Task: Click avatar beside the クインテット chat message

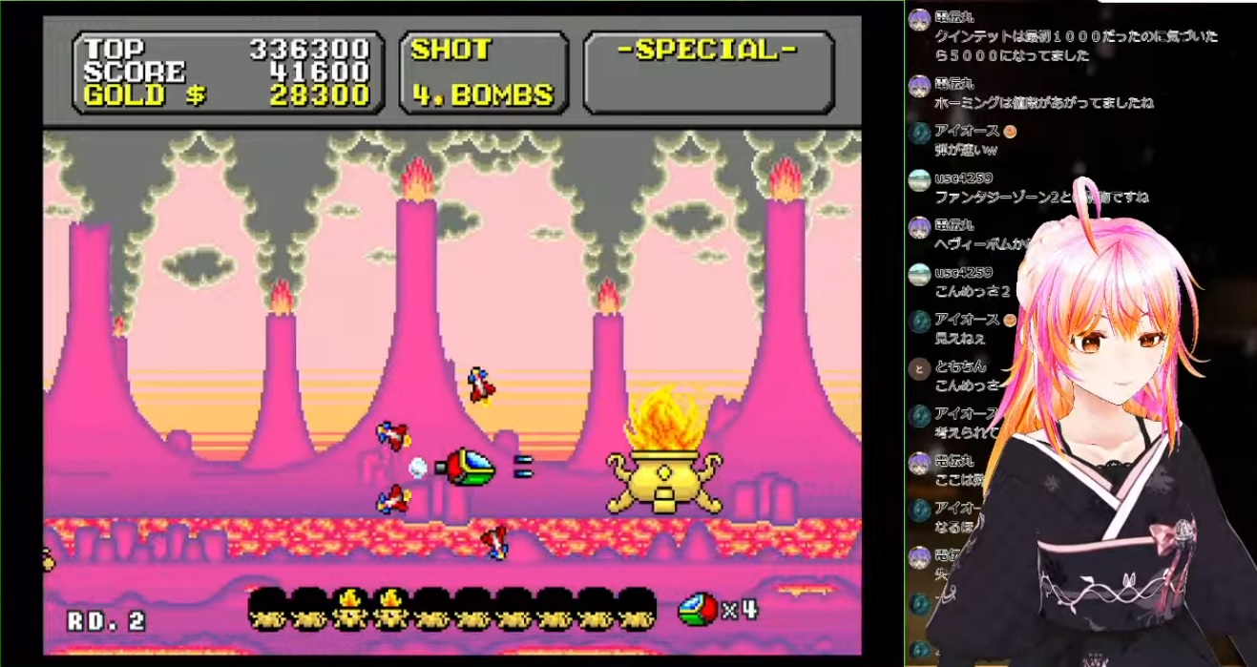Action: [919, 21]
